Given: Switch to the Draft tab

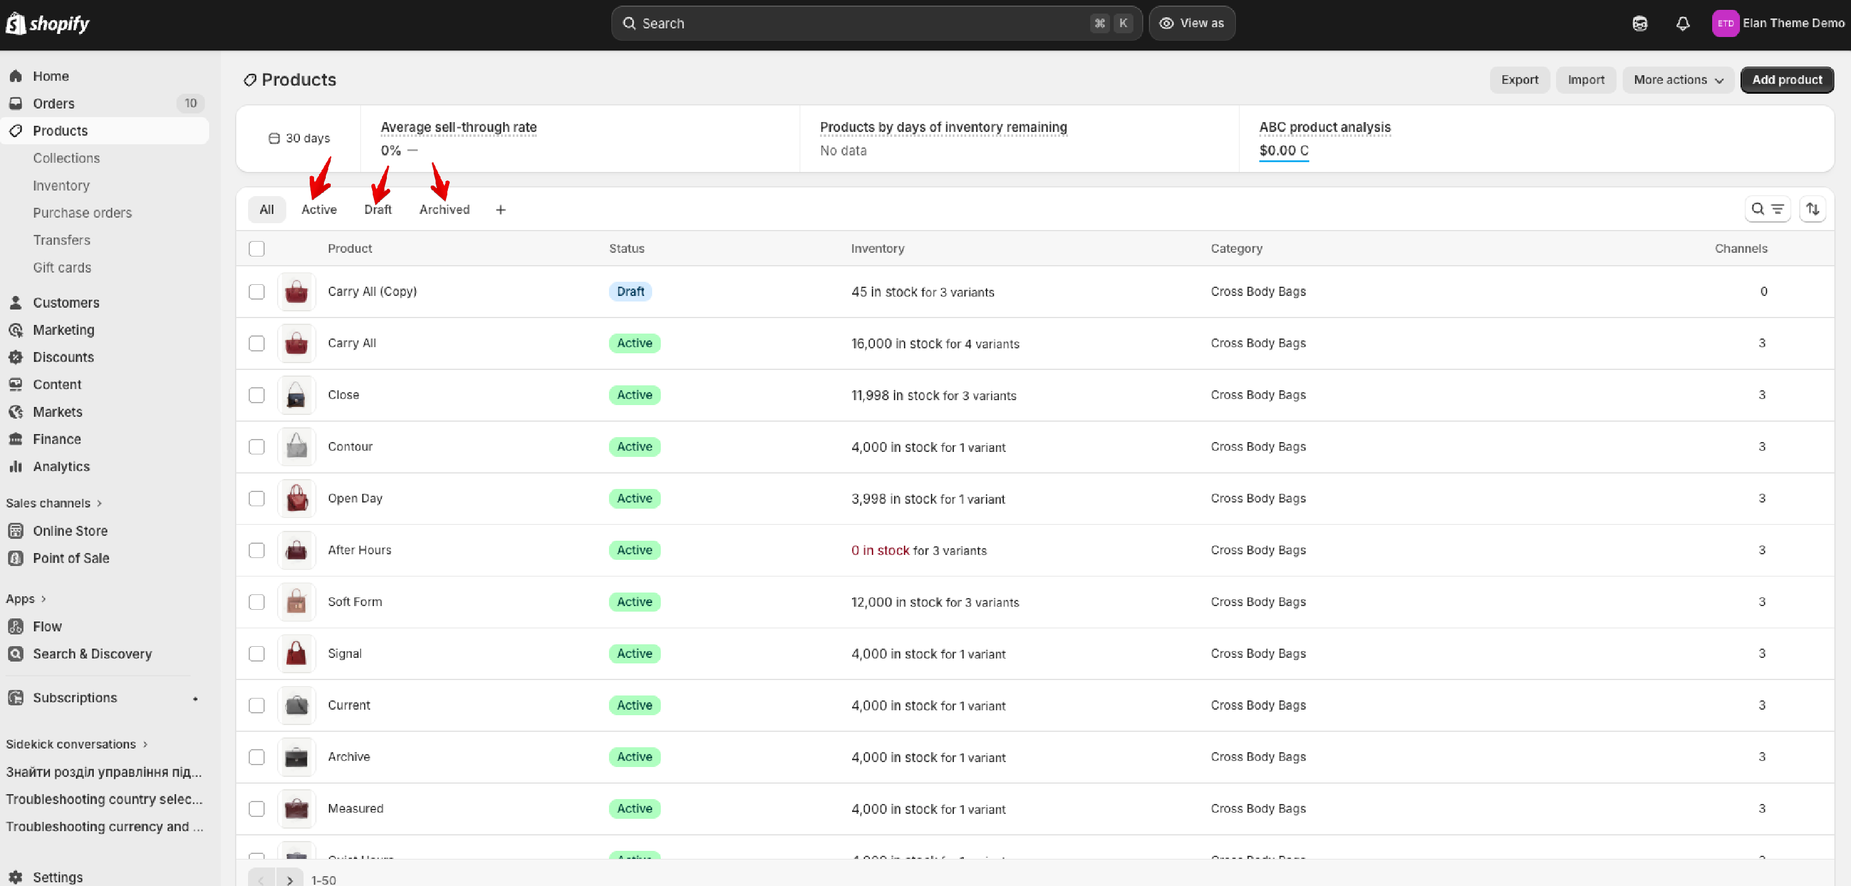Looking at the screenshot, I should point(377,210).
